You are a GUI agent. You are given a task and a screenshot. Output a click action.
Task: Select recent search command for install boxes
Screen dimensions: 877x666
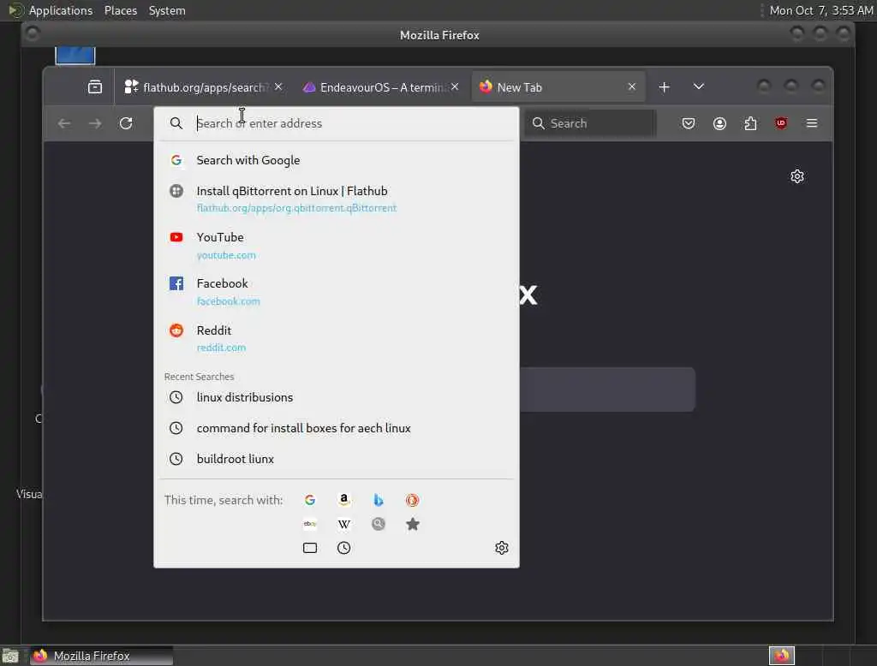(336, 428)
